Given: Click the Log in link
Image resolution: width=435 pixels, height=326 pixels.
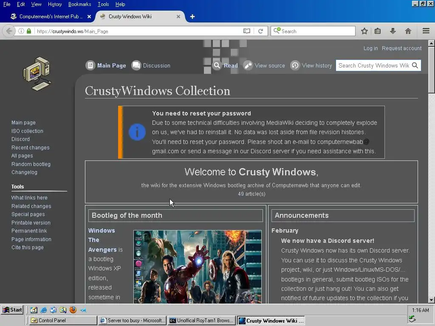Looking at the screenshot, I should pyautogui.click(x=370, y=48).
